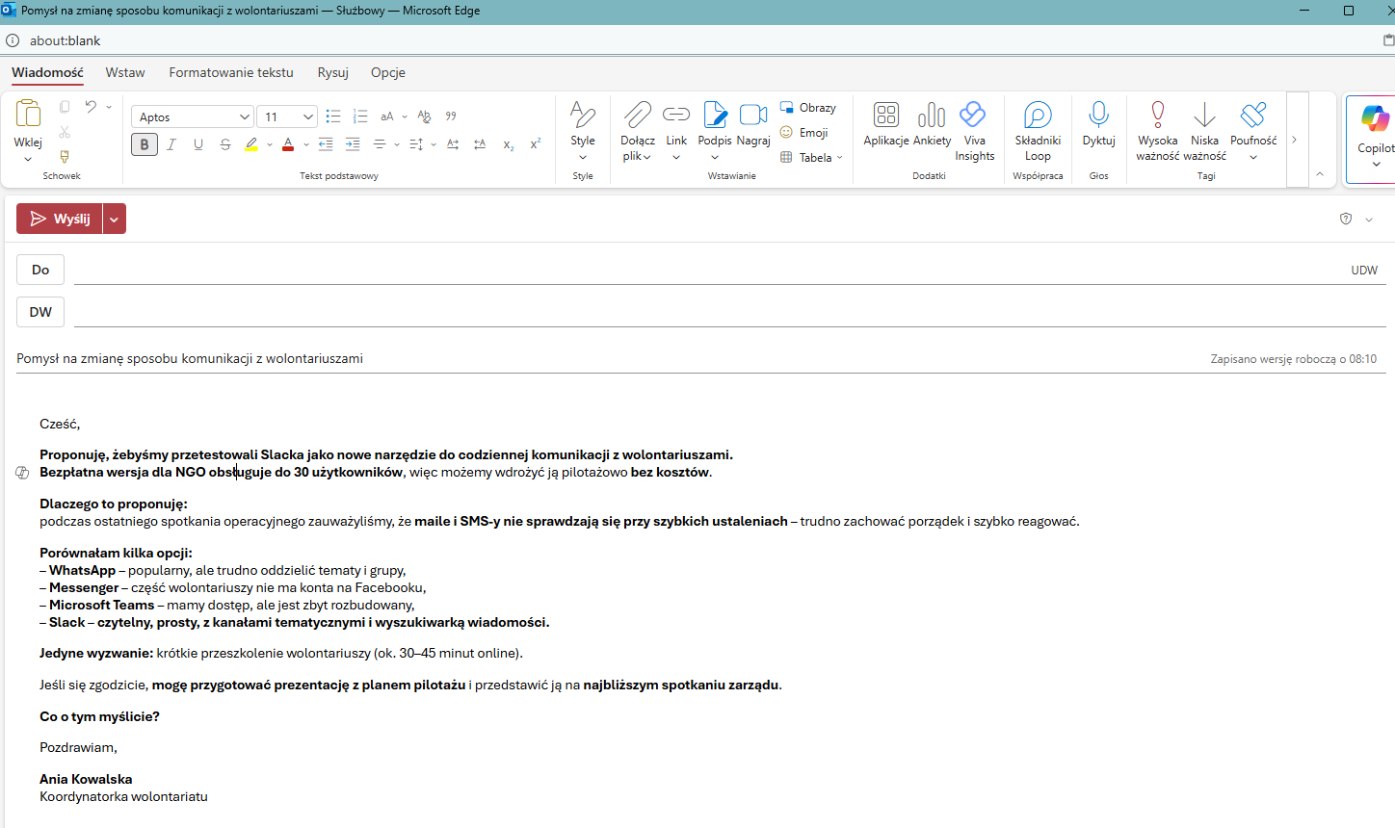Open send options arrow next to Wyślij
The height and width of the screenshot is (828, 1395).
click(115, 220)
